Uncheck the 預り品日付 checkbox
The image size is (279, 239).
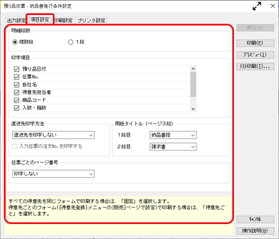point(17,69)
